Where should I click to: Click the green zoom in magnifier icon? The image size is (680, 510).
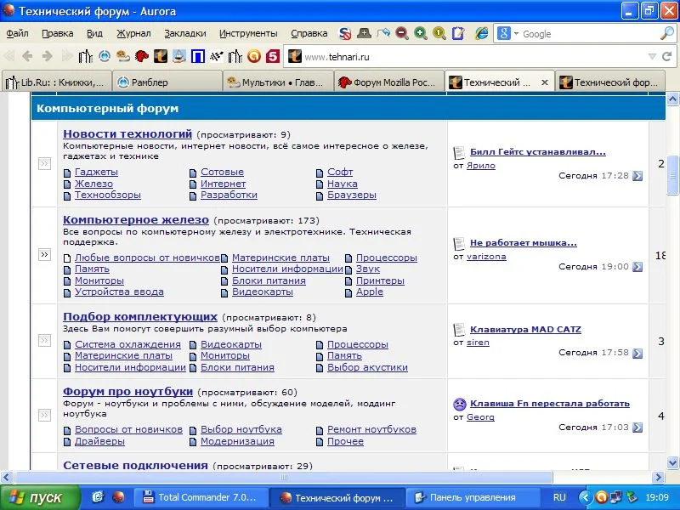(x=420, y=33)
